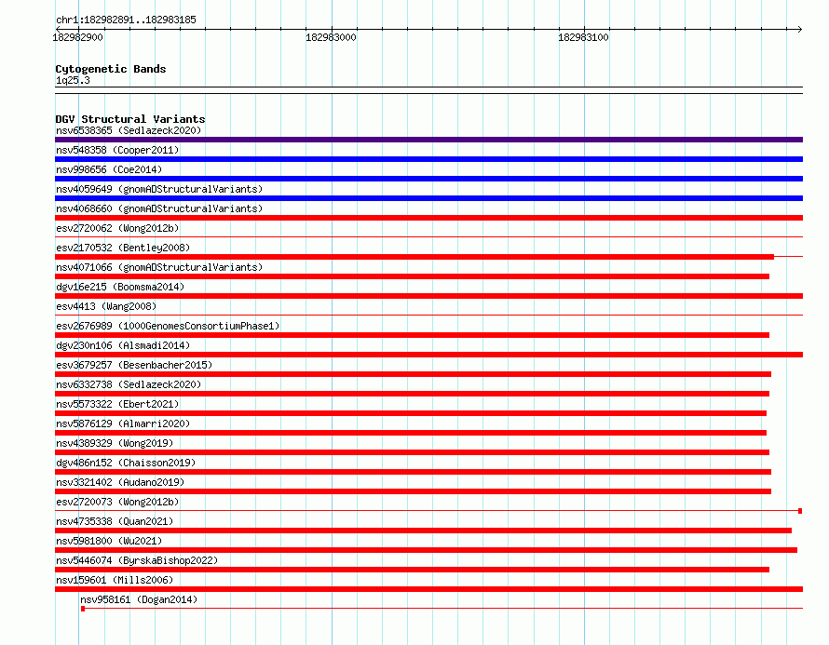Click the blue bar under nsv998656 (Coe2014)
This screenshot has height=645, width=829.
(428, 179)
